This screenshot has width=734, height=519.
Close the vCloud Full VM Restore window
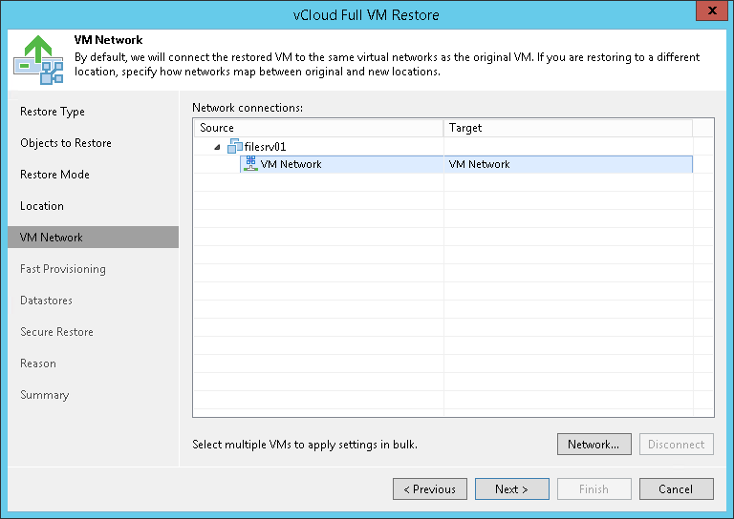(x=708, y=12)
